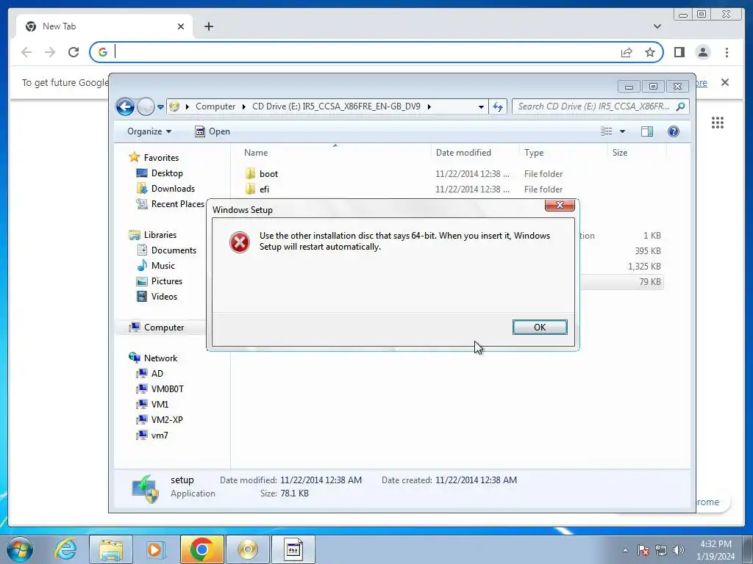Select Computer in navigation pane

[x=164, y=327]
